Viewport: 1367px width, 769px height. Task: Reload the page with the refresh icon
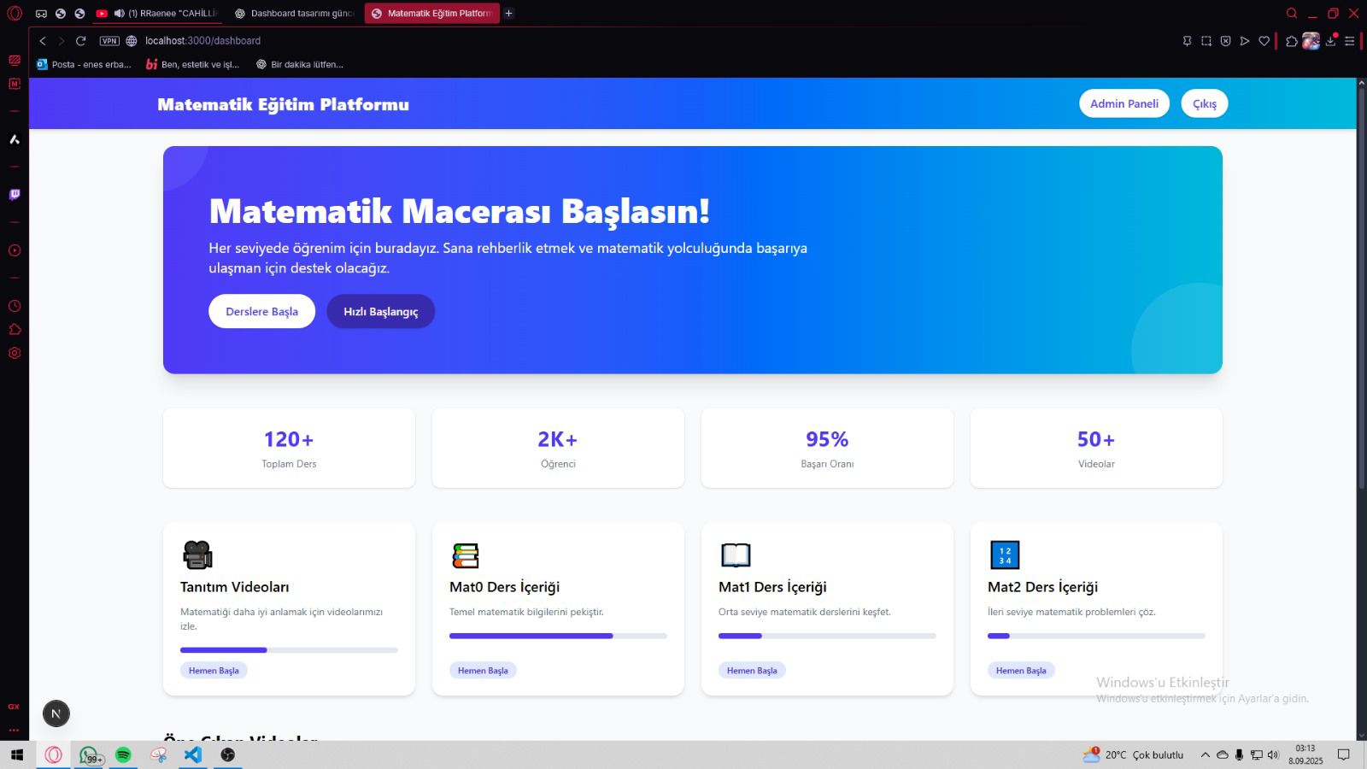(80, 41)
